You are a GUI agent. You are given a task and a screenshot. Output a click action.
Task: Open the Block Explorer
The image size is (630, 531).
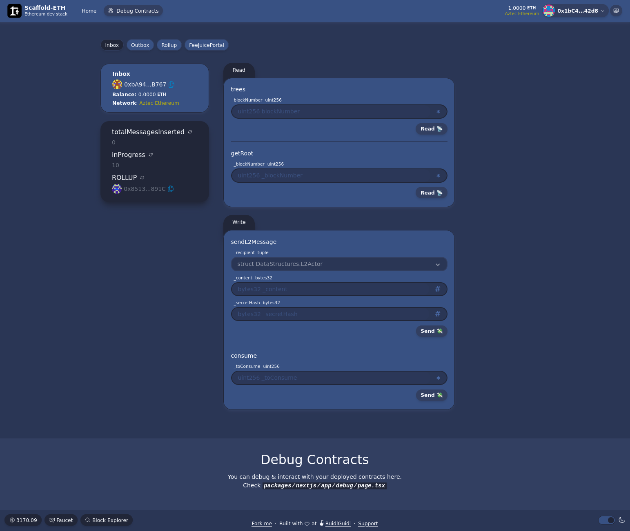[107, 520]
